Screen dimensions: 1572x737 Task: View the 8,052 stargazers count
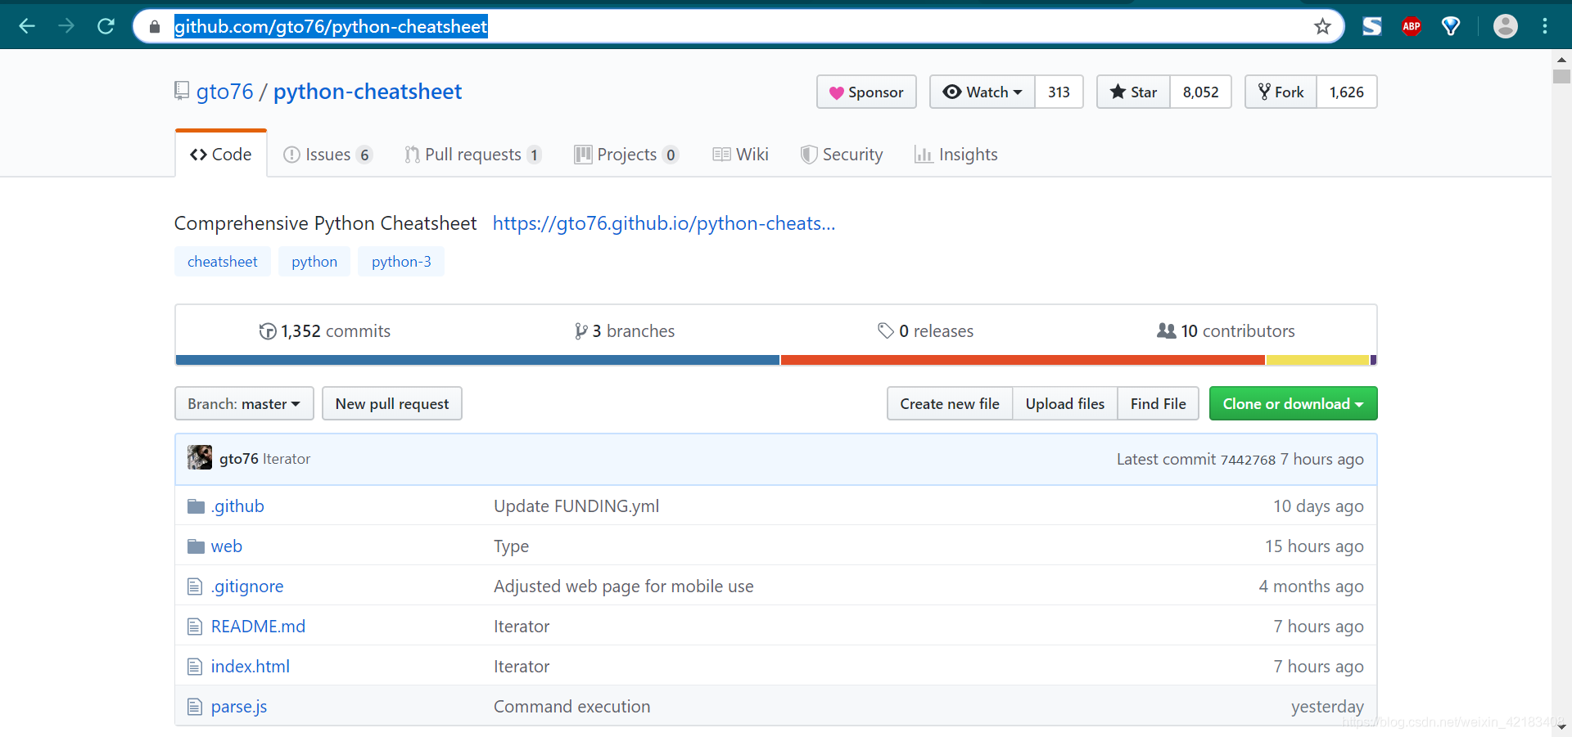click(1200, 92)
